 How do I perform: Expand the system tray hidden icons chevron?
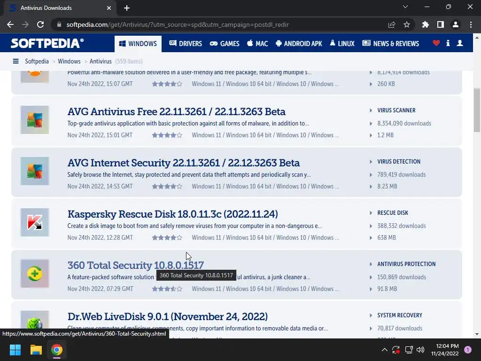384,350
